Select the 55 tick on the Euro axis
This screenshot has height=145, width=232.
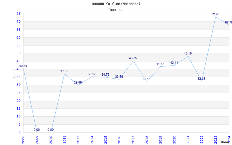pyautogui.click(x=19, y=45)
